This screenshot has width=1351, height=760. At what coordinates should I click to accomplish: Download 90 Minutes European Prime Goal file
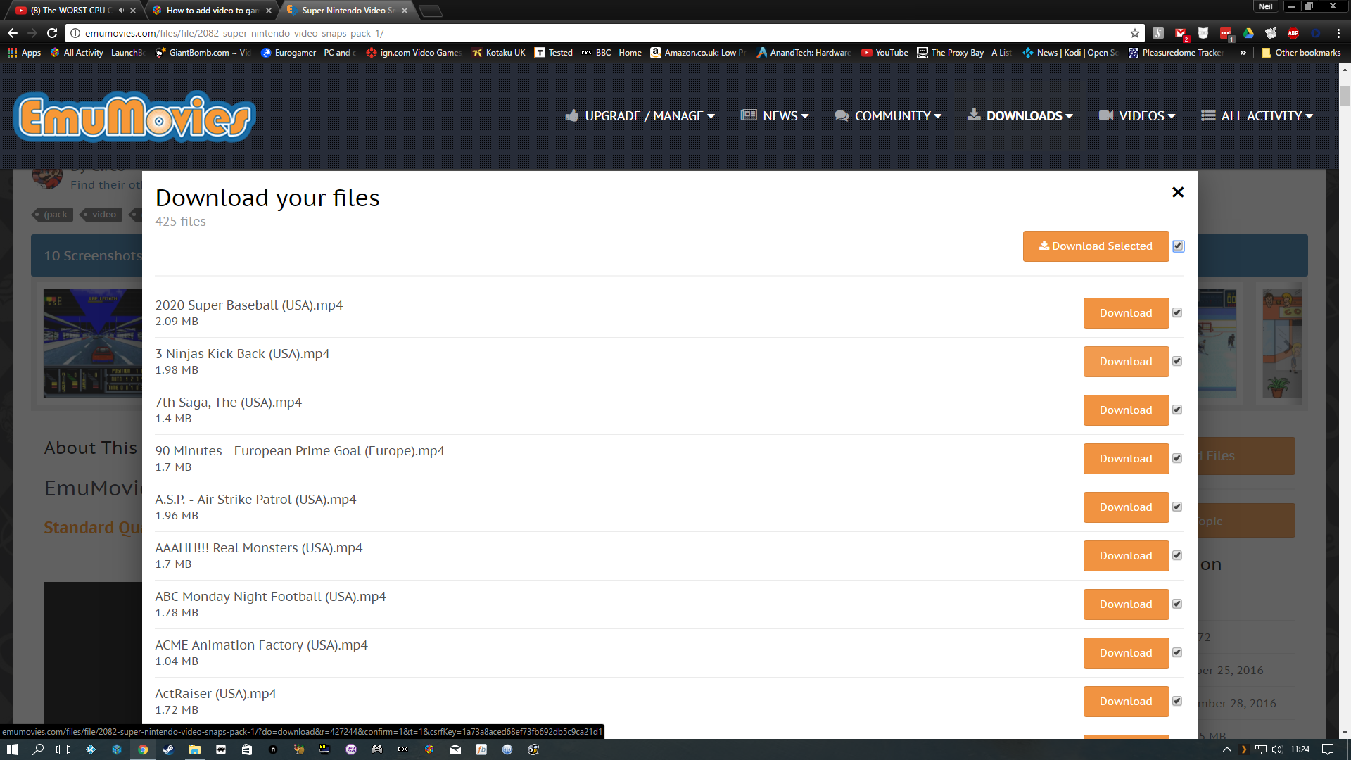[x=1126, y=459]
